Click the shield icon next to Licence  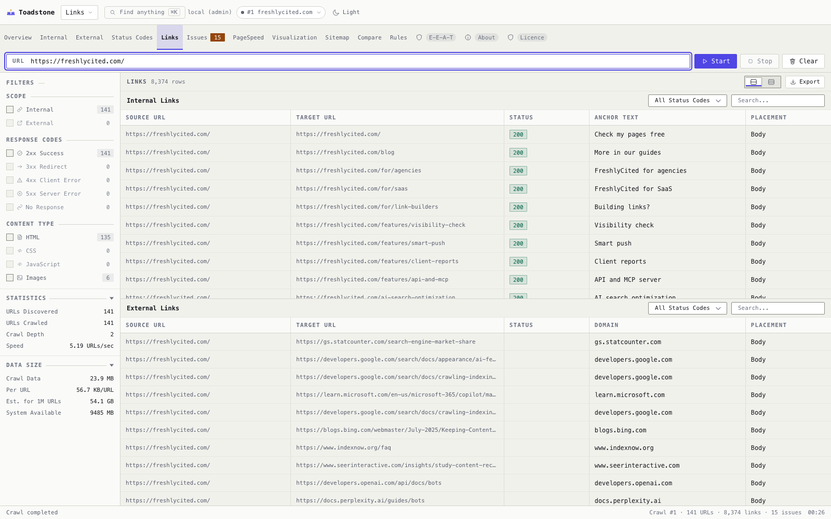pyautogui.click(x=511, y=37)
